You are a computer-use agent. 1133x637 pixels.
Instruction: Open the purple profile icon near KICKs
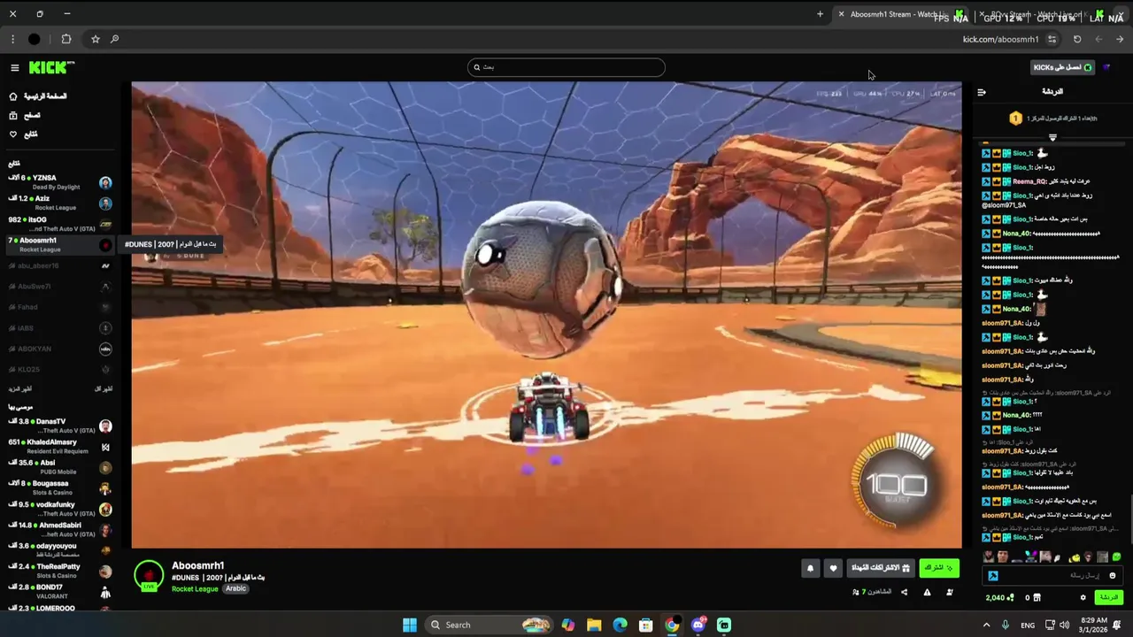coord(1106,67)
